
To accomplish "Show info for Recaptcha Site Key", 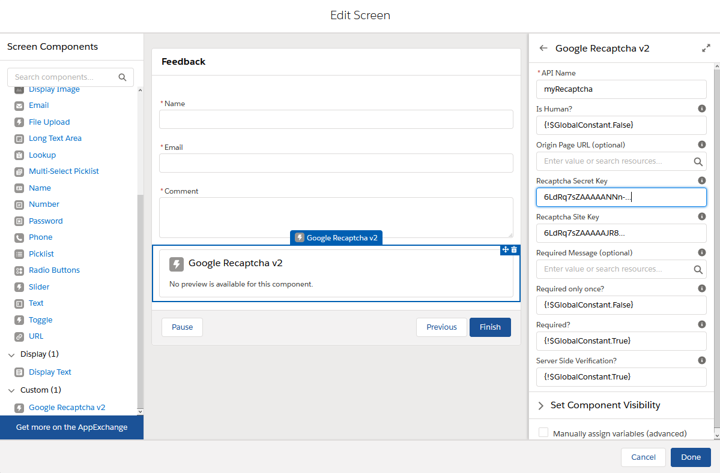I will click(x=701, y=216).
